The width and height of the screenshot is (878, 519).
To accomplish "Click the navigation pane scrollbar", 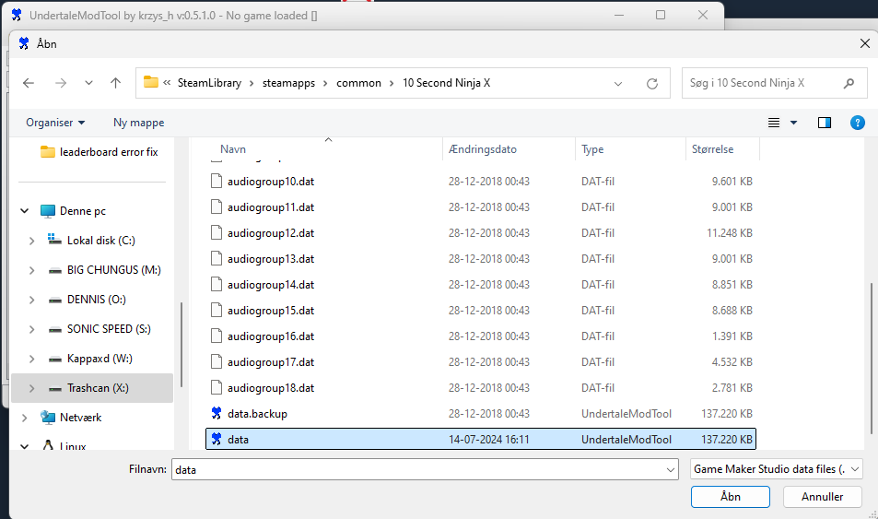I will (181, 345).
